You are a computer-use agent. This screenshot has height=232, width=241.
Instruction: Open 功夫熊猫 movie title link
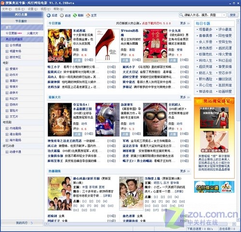(54, 151)
